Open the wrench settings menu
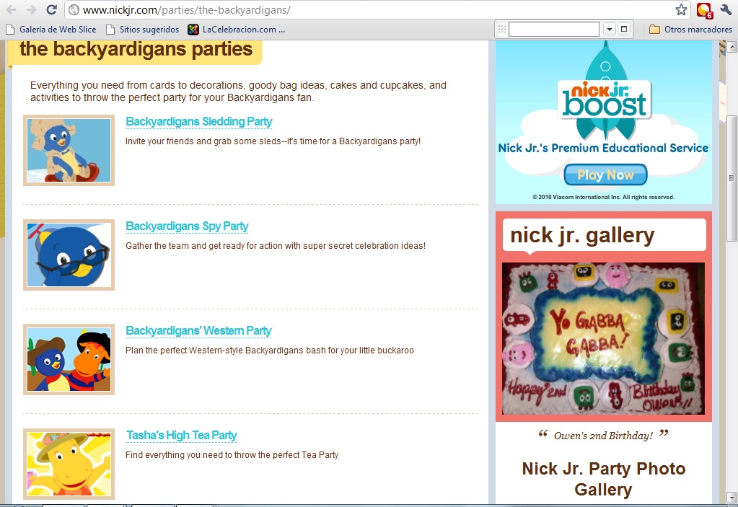Viewport: 738px width, 507px height. pyautogui.click(x=725, y=9)
